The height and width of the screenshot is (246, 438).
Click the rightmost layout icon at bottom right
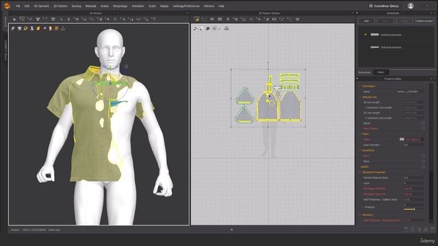[x=433, y=230]
